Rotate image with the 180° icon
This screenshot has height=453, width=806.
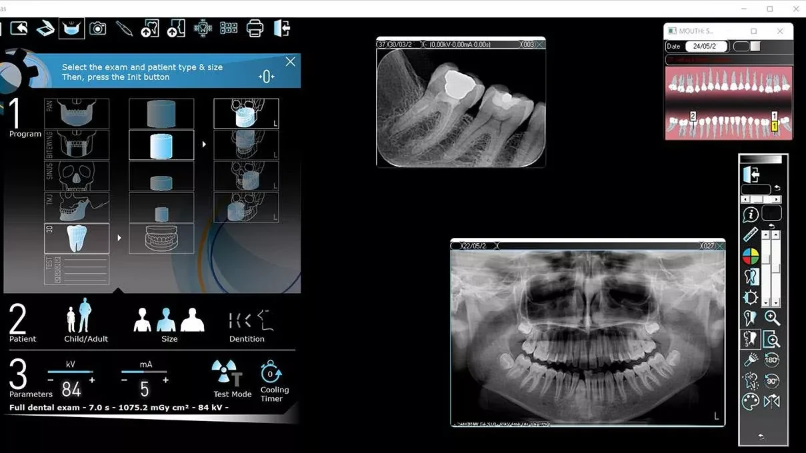pos(772,360)
